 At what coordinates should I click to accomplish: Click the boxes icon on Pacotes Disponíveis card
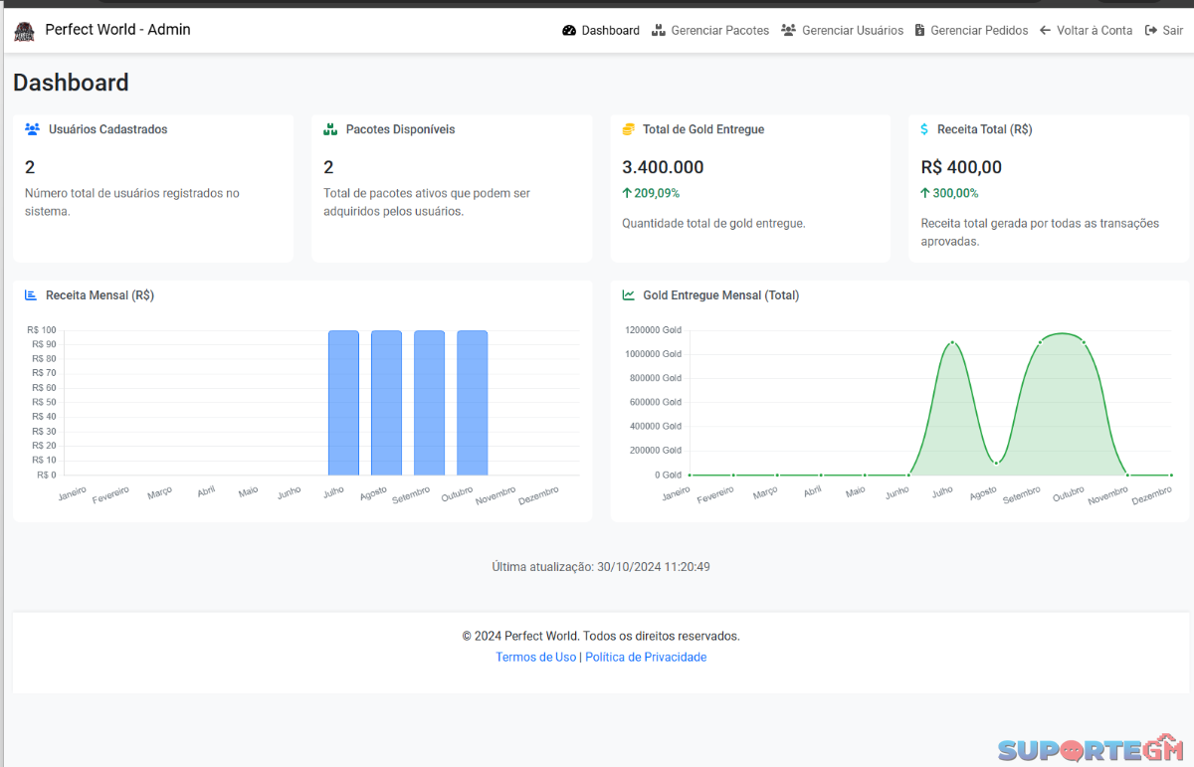tap(331, 129)
